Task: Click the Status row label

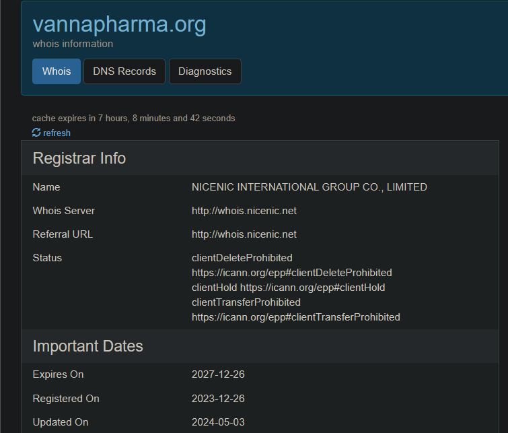Action: tap(47, 258)
